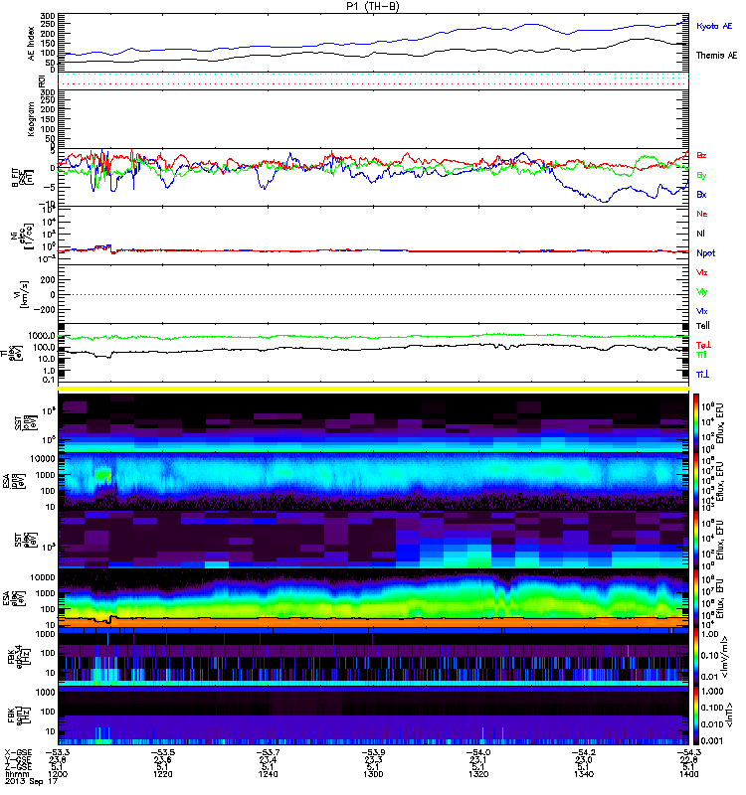This screenshot has height=795, width=746.
Task: Click the X-GSE value -53.3
Action: click(x=58, y=752)
